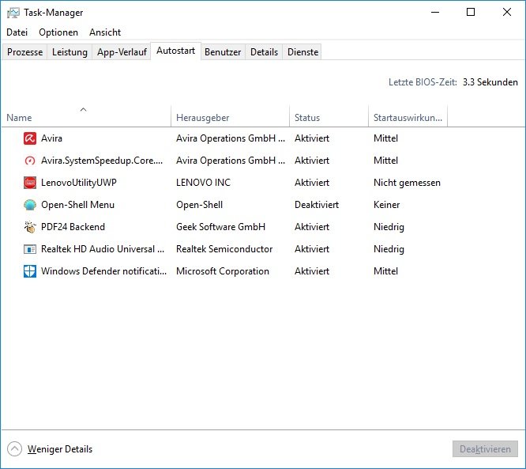Sort by the Herausgeber column header

click(230, 116)
